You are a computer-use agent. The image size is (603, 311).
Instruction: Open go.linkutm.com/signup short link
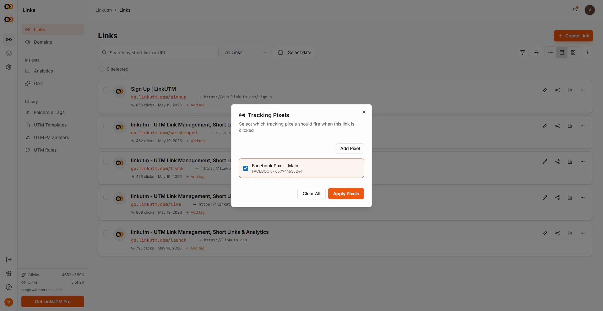[x=159, y=97]
